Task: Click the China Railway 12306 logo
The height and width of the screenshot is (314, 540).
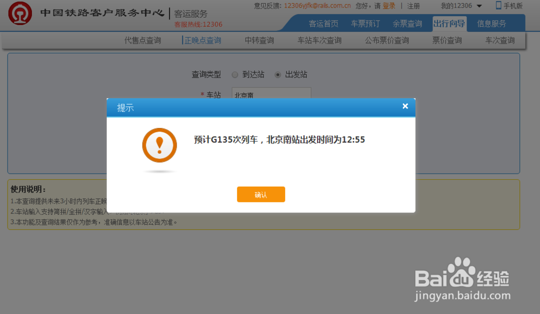Action: pyautogui.click(x=19, y=14)
